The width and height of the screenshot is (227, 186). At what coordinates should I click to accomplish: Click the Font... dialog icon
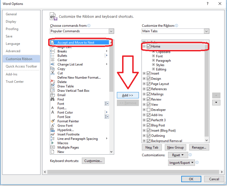point(52,108)
